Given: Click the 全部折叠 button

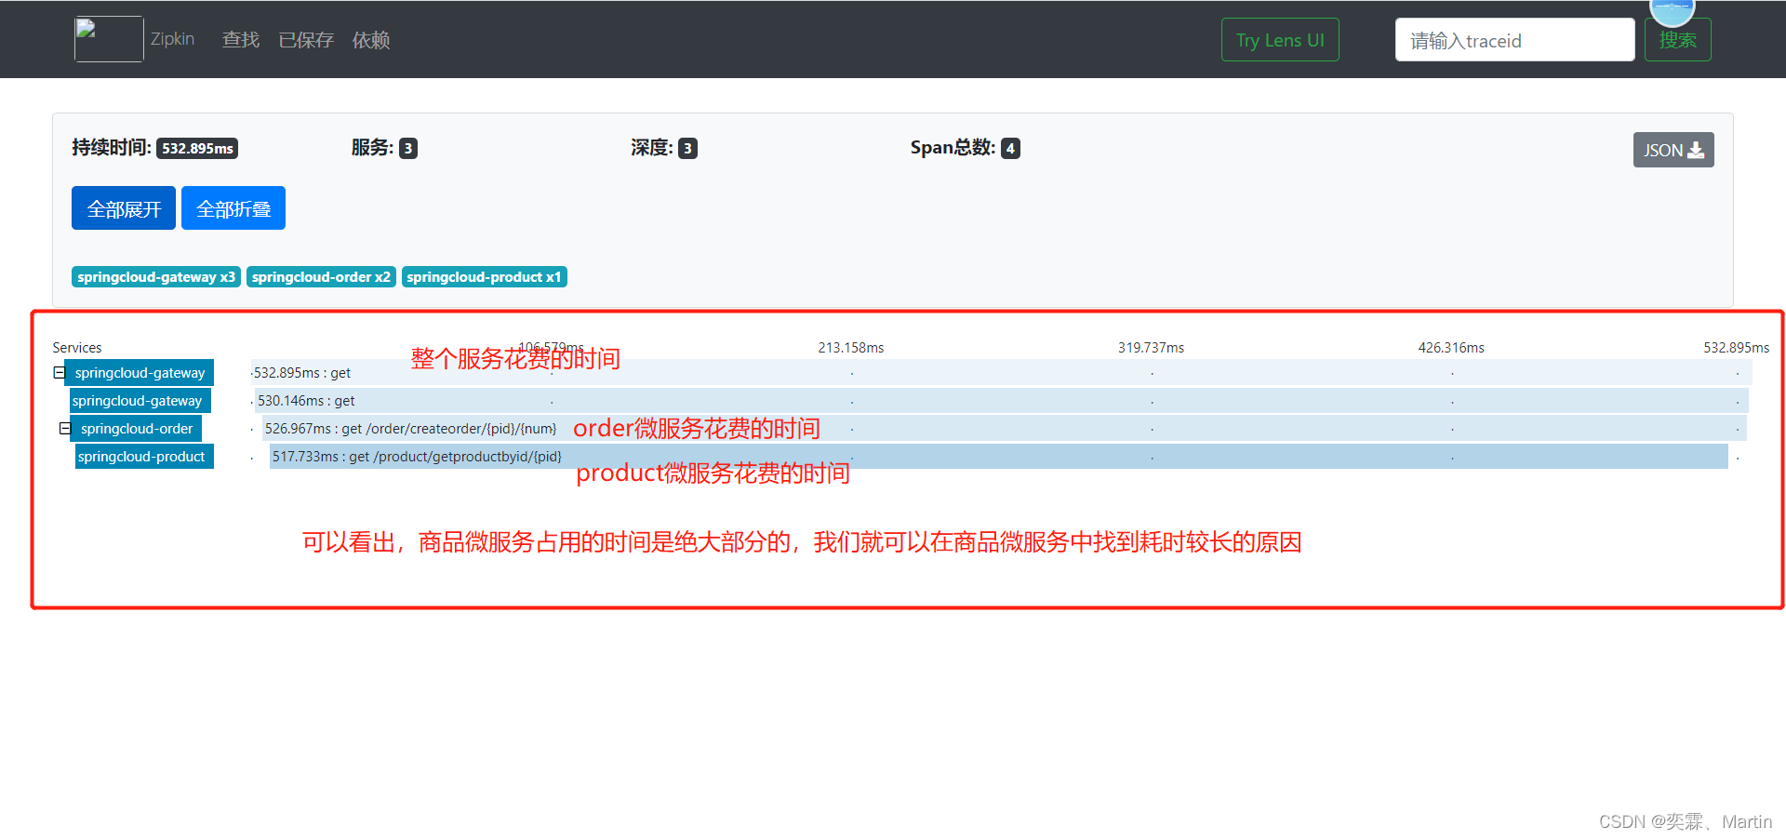Looking at the screenshot, I should click(233, 208).
